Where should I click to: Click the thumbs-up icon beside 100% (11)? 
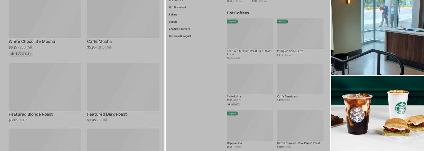[12, 54]
